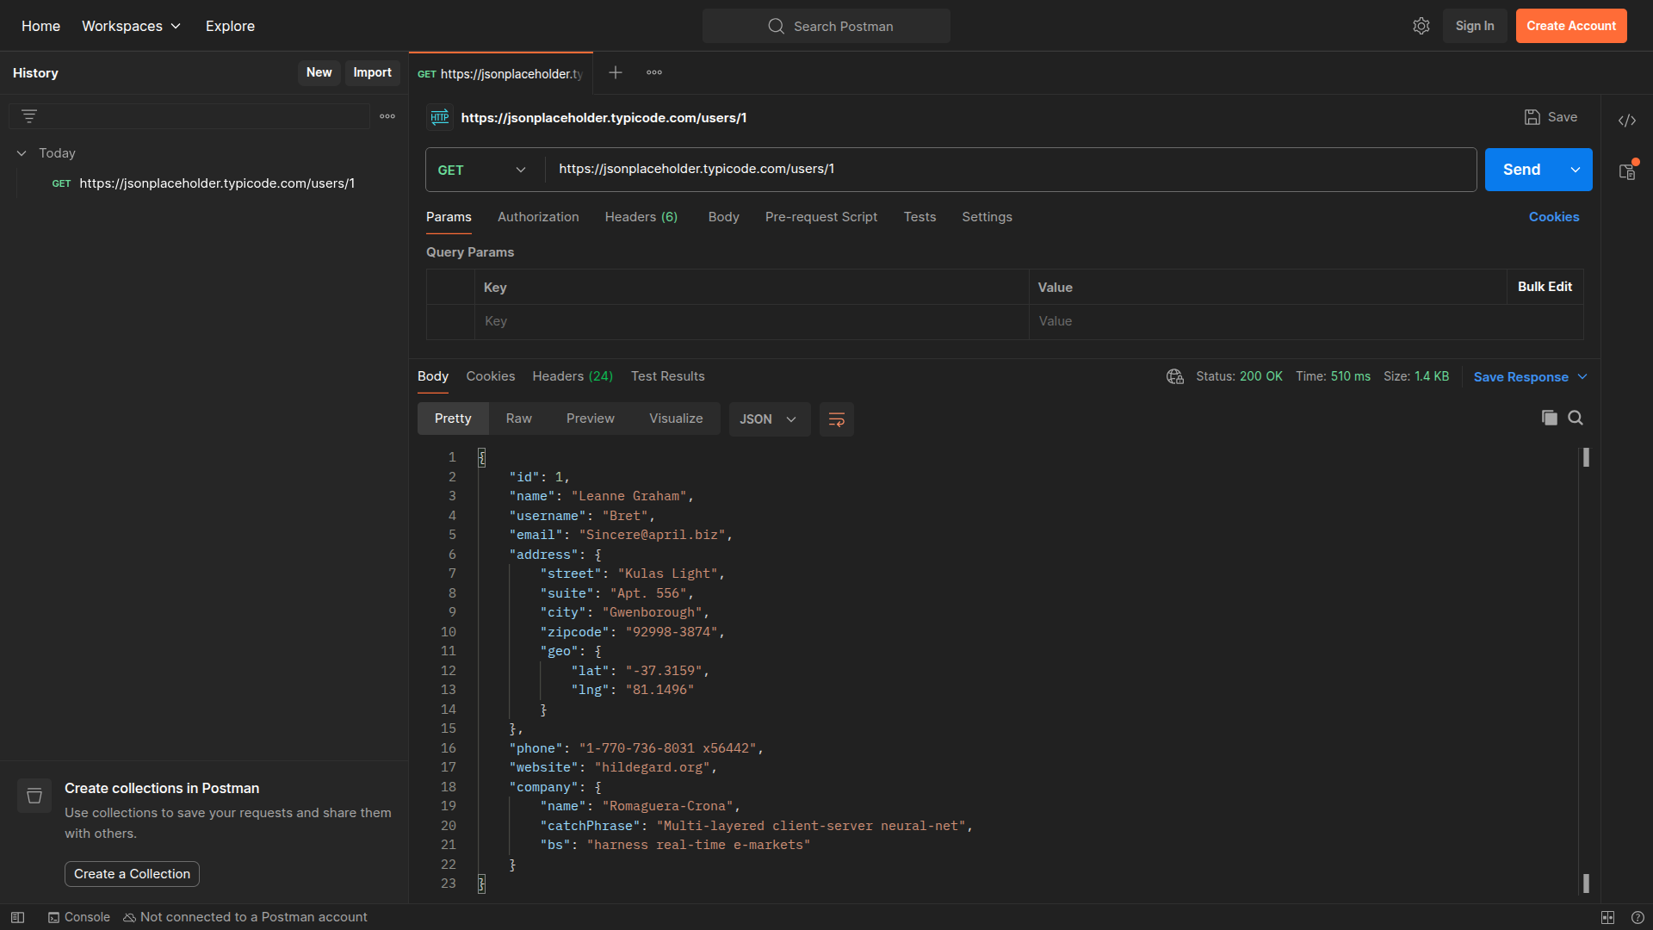This screenshot has width=1653, height=930.
Task: Open the request Body tab
Action: click(x=724, y=217)
